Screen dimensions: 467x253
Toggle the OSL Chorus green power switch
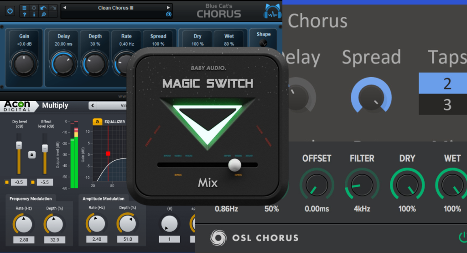pos(462,237)
